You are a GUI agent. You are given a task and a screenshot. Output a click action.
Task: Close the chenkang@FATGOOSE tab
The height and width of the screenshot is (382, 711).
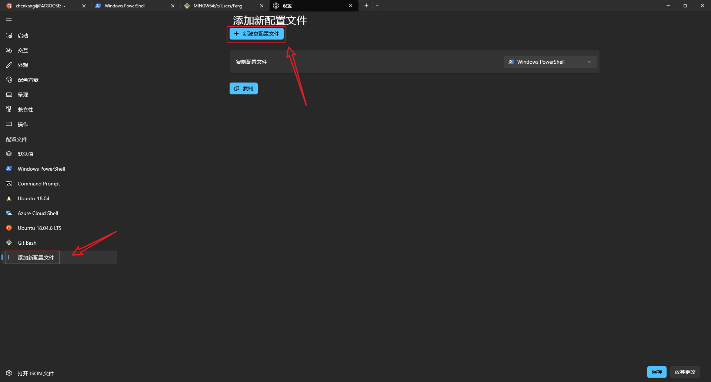84,6
